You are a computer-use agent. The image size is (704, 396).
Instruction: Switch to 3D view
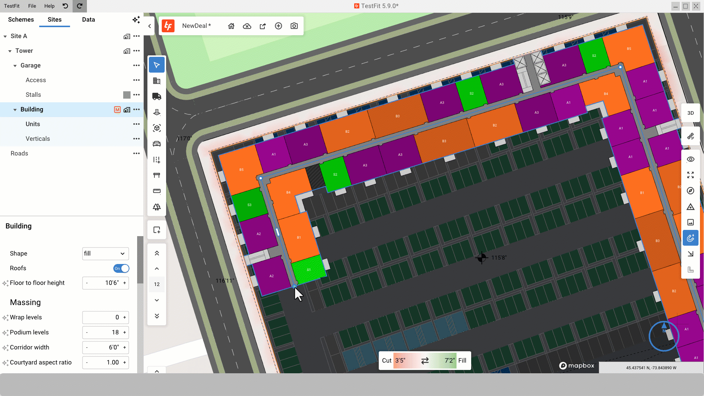(x=690, y=113)
